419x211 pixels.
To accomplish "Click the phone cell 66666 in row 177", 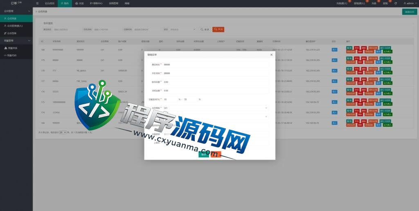I will [55, 81].
